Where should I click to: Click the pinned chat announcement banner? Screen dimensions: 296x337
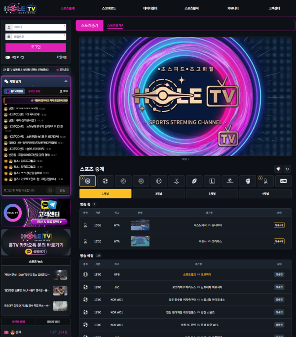36,100
